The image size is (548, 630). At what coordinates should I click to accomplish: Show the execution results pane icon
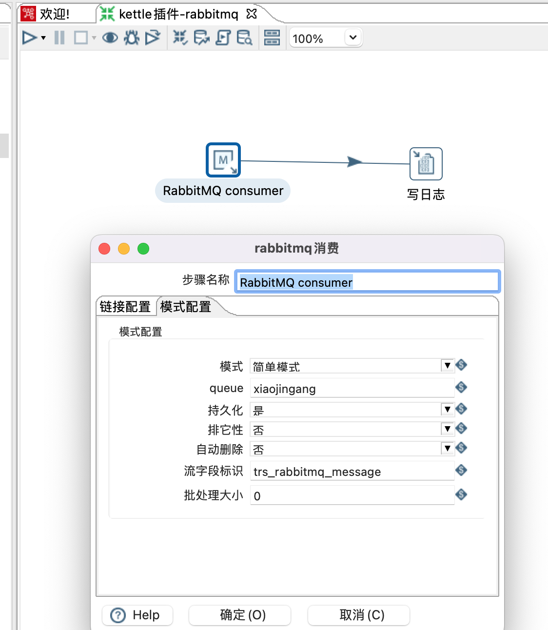(272, 38)
